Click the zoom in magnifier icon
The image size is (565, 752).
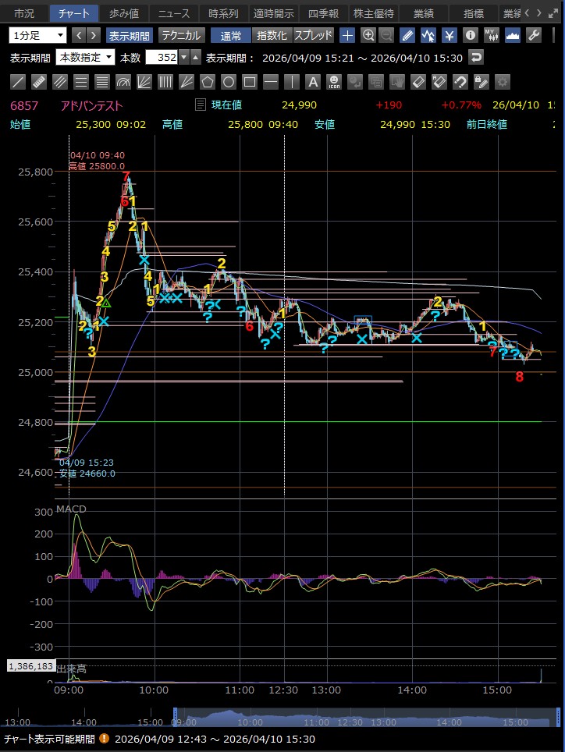click(368, 35)
